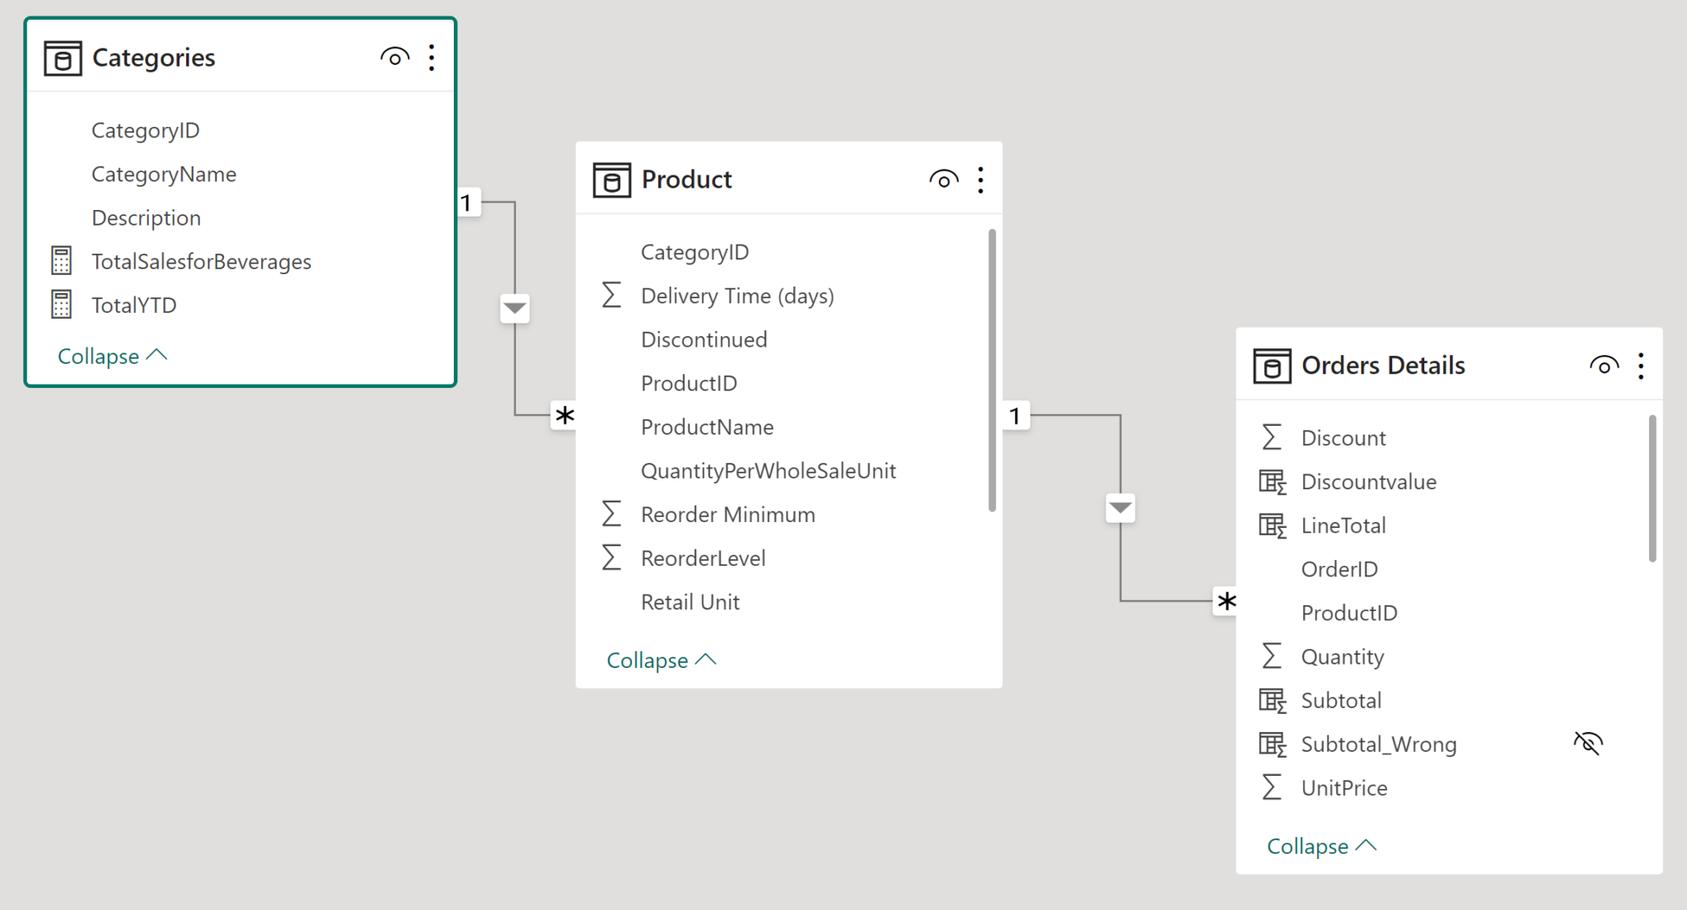Image resolution: width=1687 pixels, height=910 pixels.
Task: Click the Categories-to-Product relationship line
Action: coord(515,307)
